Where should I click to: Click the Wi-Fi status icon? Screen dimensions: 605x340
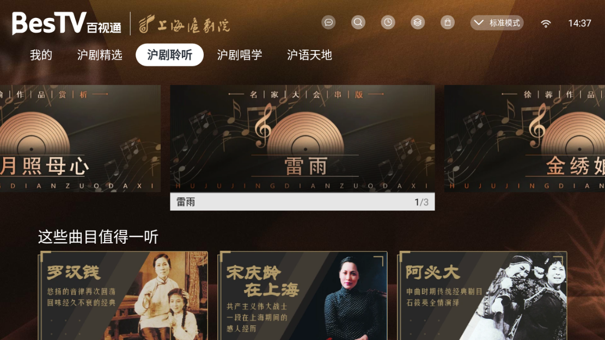click(x=546, y=24)
